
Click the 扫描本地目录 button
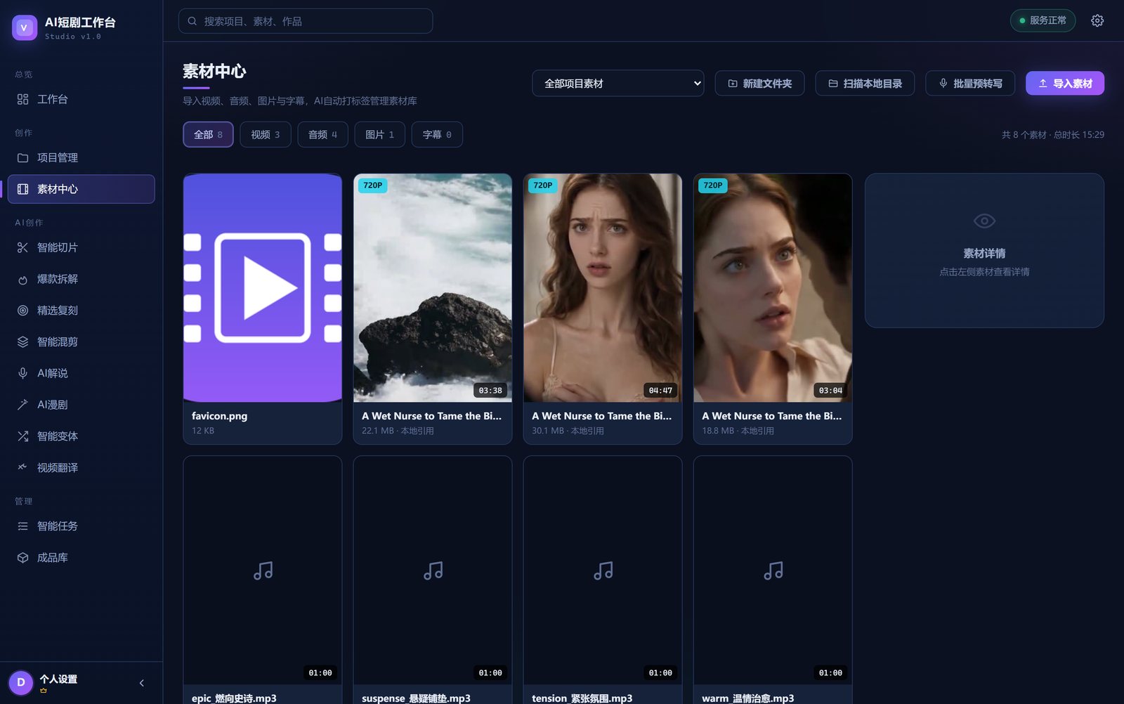click(x=865, y=84)
